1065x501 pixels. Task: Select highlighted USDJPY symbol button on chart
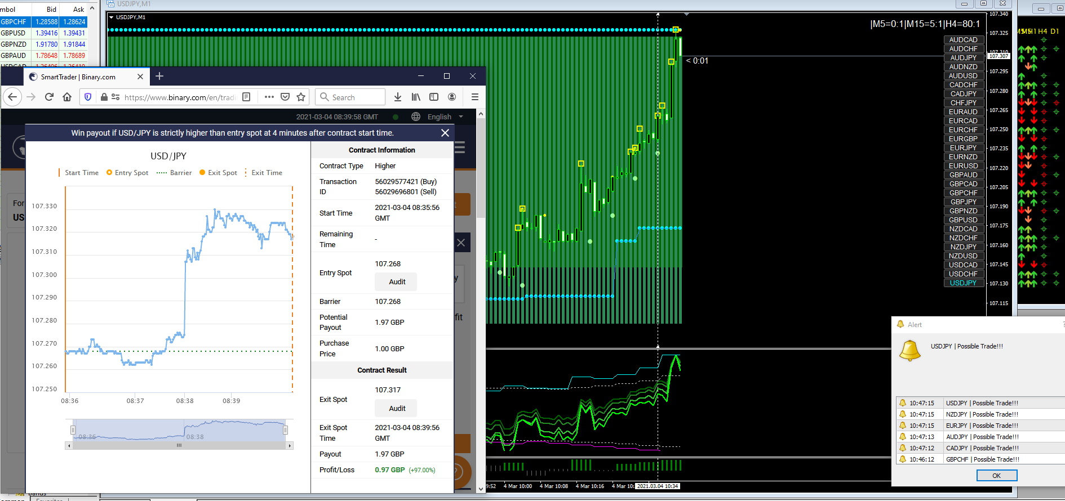point(964,283)
